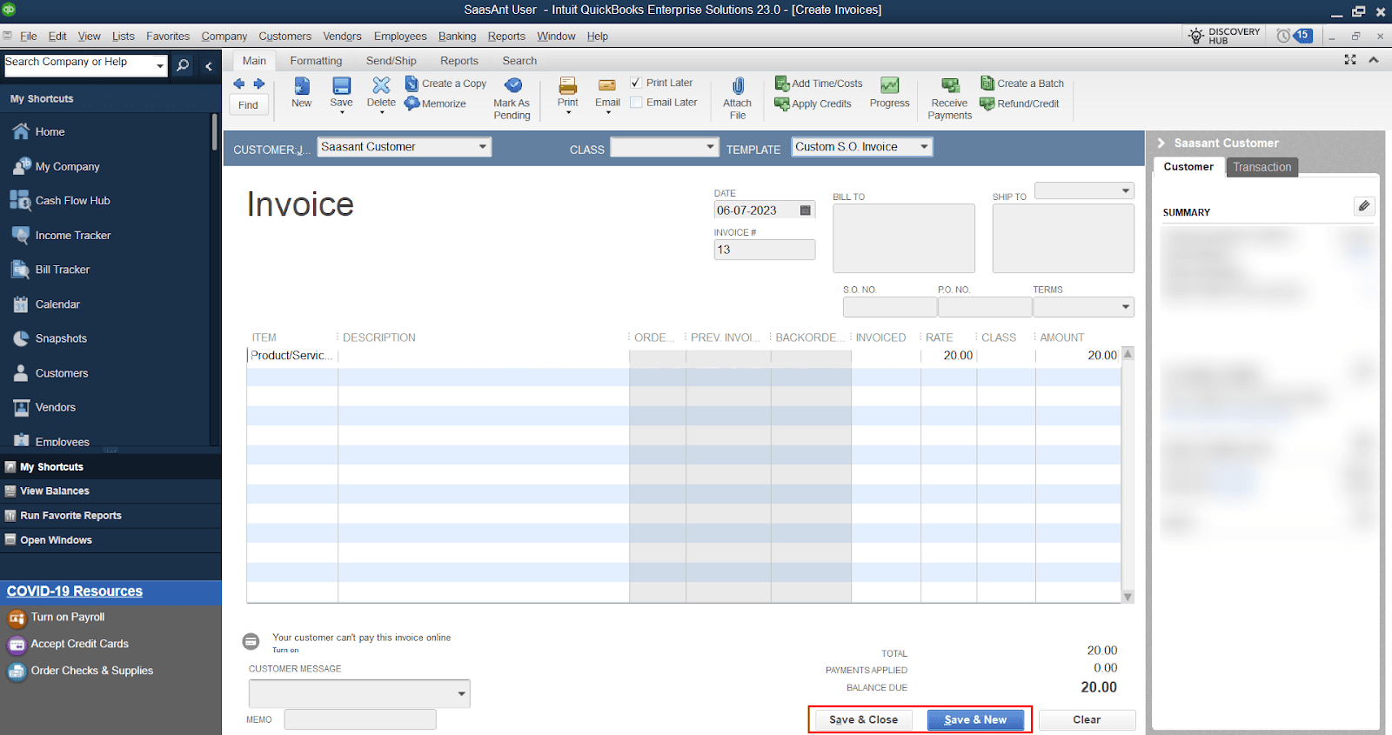Apply Credits to invoice
1392x735 pixels.
pos(813,104)
